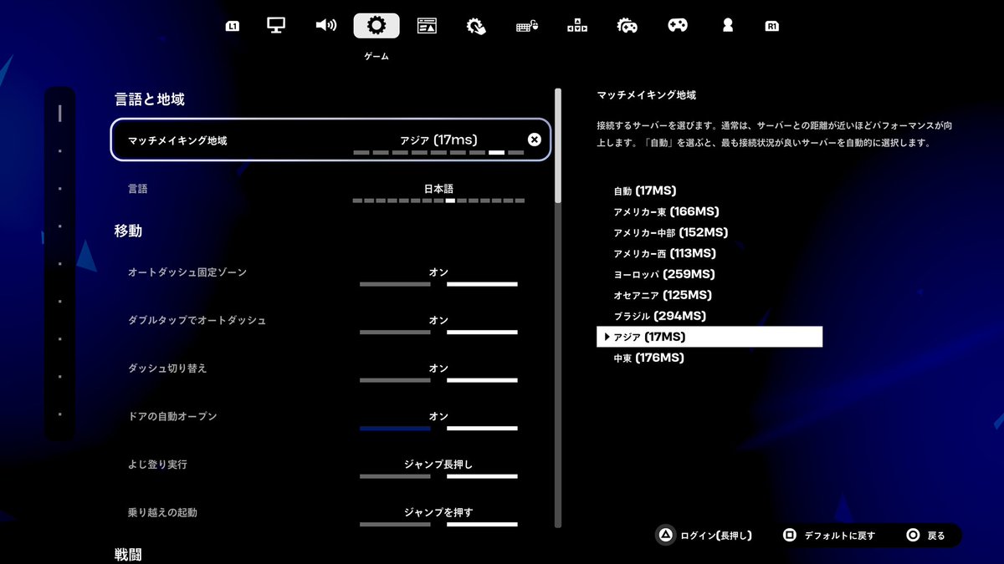
Task: Choose 自動 (17MS) region option
Action: pyautogui.click(x=644, y=191)
